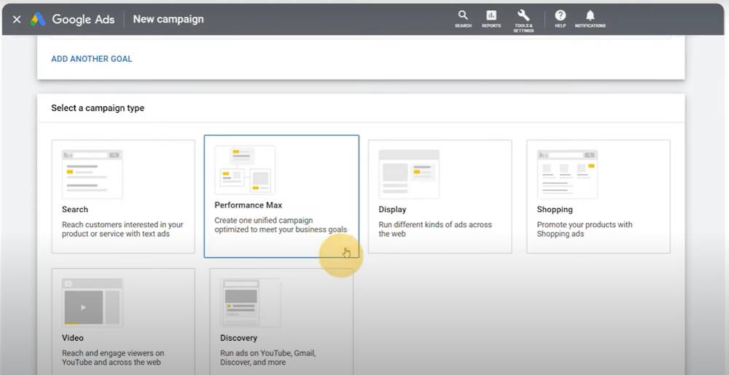Select the Performance Max campaign card

click(x=281, y=197)
